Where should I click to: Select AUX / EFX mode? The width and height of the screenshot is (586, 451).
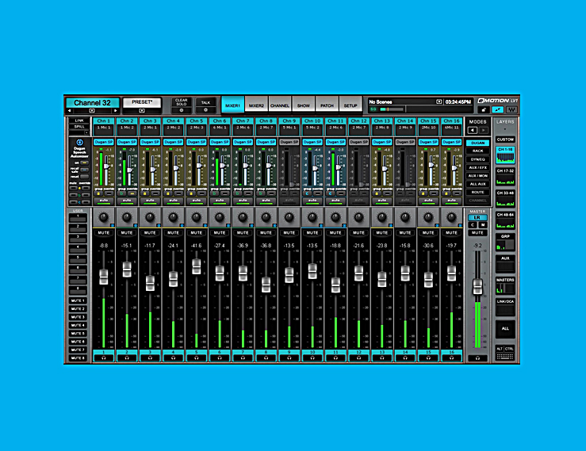pos(477,167)
